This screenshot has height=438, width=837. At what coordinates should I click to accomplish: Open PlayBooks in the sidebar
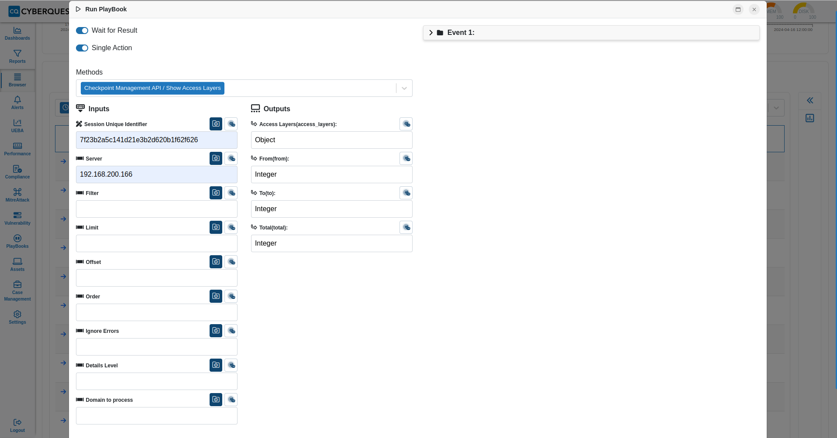tap(17, 242)
